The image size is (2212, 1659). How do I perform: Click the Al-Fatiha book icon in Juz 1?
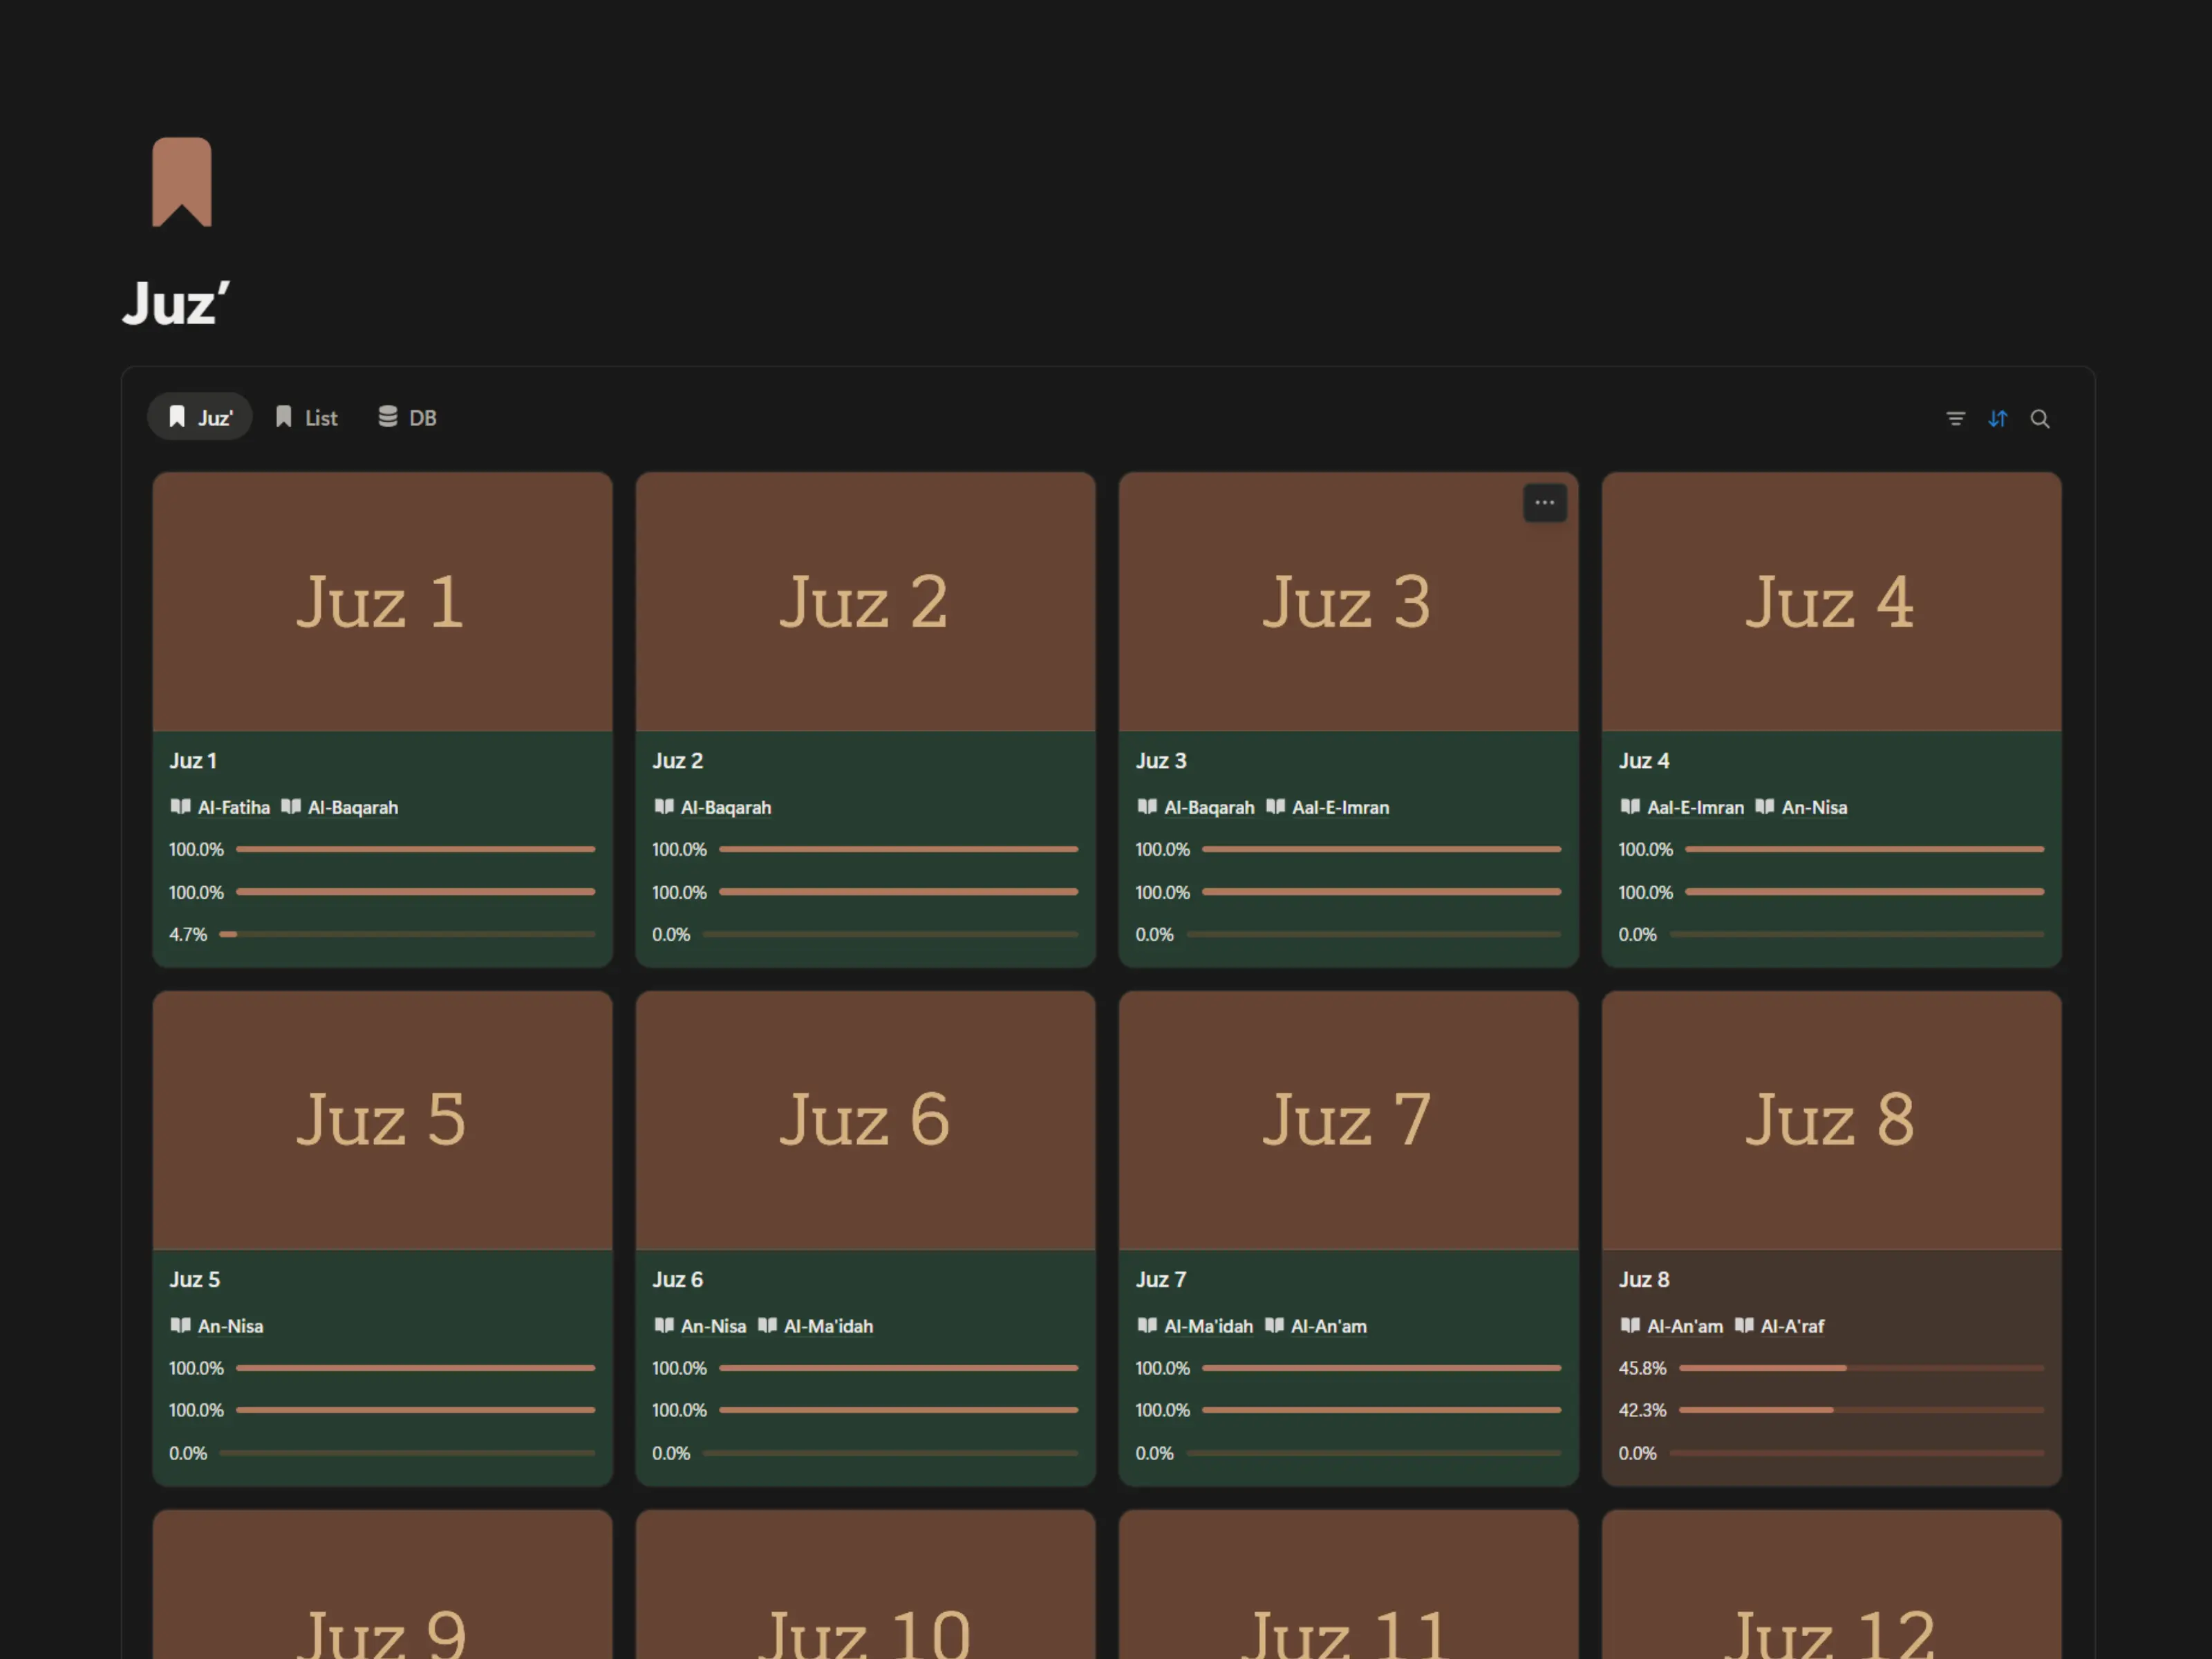tap(180, 807)
